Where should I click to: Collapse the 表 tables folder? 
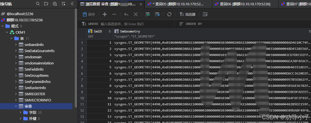(x=12, y=38)
